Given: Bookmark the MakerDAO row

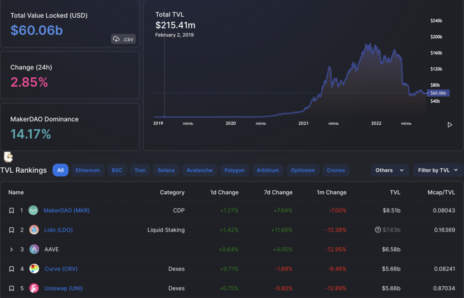Looking at the screenshot, I should [x=12, y=210].
